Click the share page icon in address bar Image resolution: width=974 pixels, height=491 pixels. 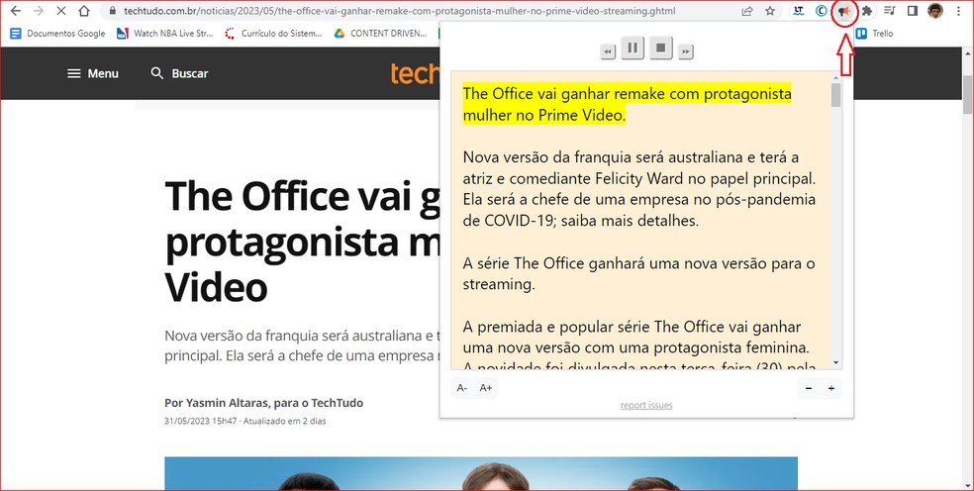(x=747, y=11)
